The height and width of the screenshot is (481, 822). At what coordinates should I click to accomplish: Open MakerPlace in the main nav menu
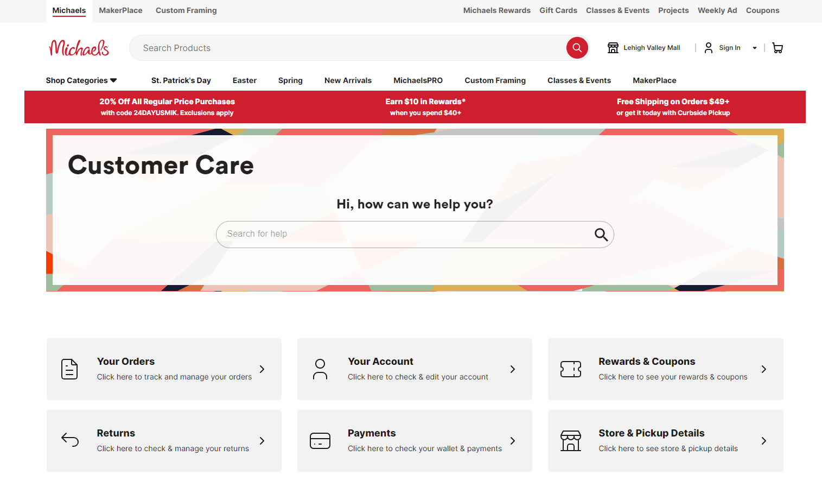654,80
